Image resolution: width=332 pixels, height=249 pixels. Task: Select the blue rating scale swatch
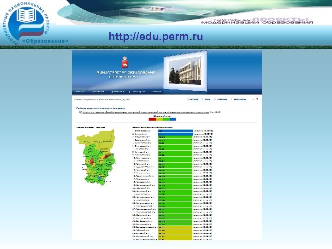click(x=173, y=119)
